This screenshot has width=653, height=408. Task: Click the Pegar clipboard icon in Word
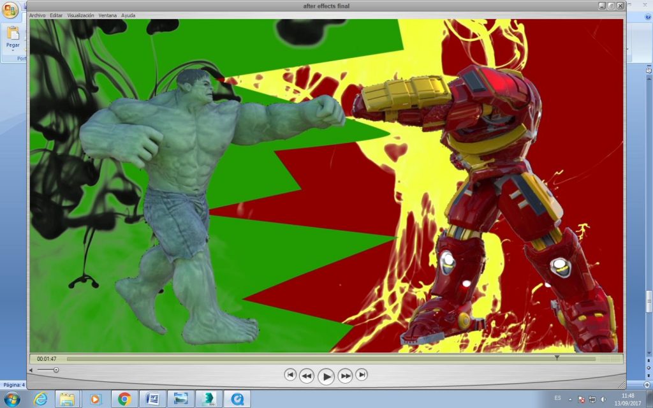(x=11, y=32)
